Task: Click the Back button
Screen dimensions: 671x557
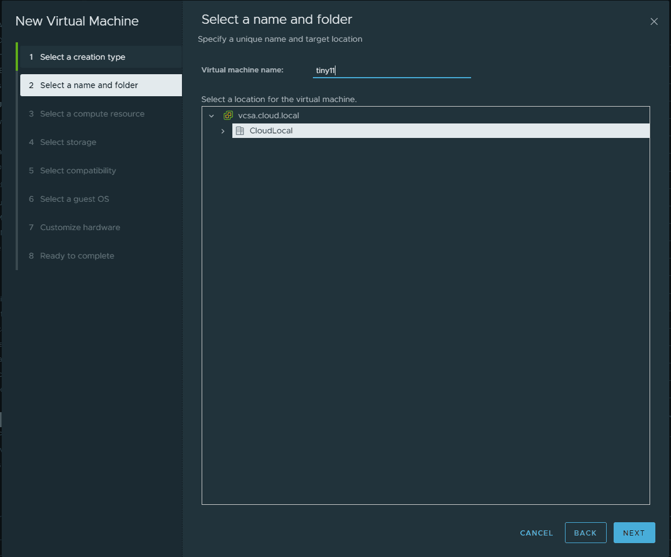Action: click(x=585, y=533)
